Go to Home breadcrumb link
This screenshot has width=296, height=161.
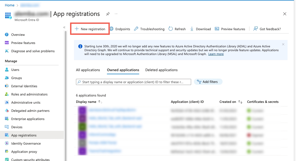(10, 5)
